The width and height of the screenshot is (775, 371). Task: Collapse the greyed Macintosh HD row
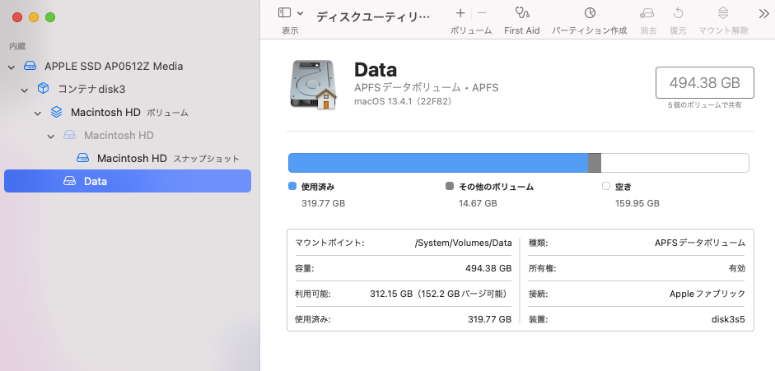click(50, 137)
